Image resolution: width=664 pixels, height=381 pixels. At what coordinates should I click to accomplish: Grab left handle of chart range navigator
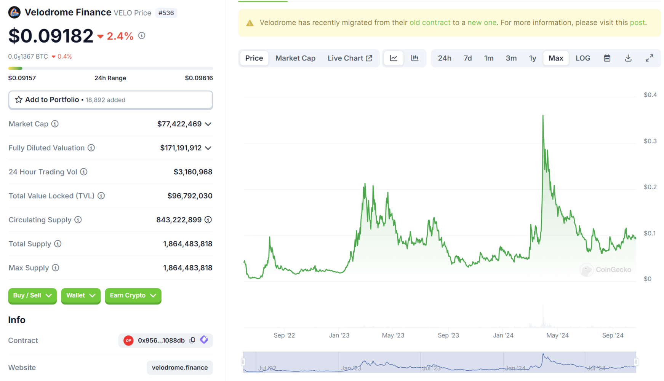pos(243,362)
